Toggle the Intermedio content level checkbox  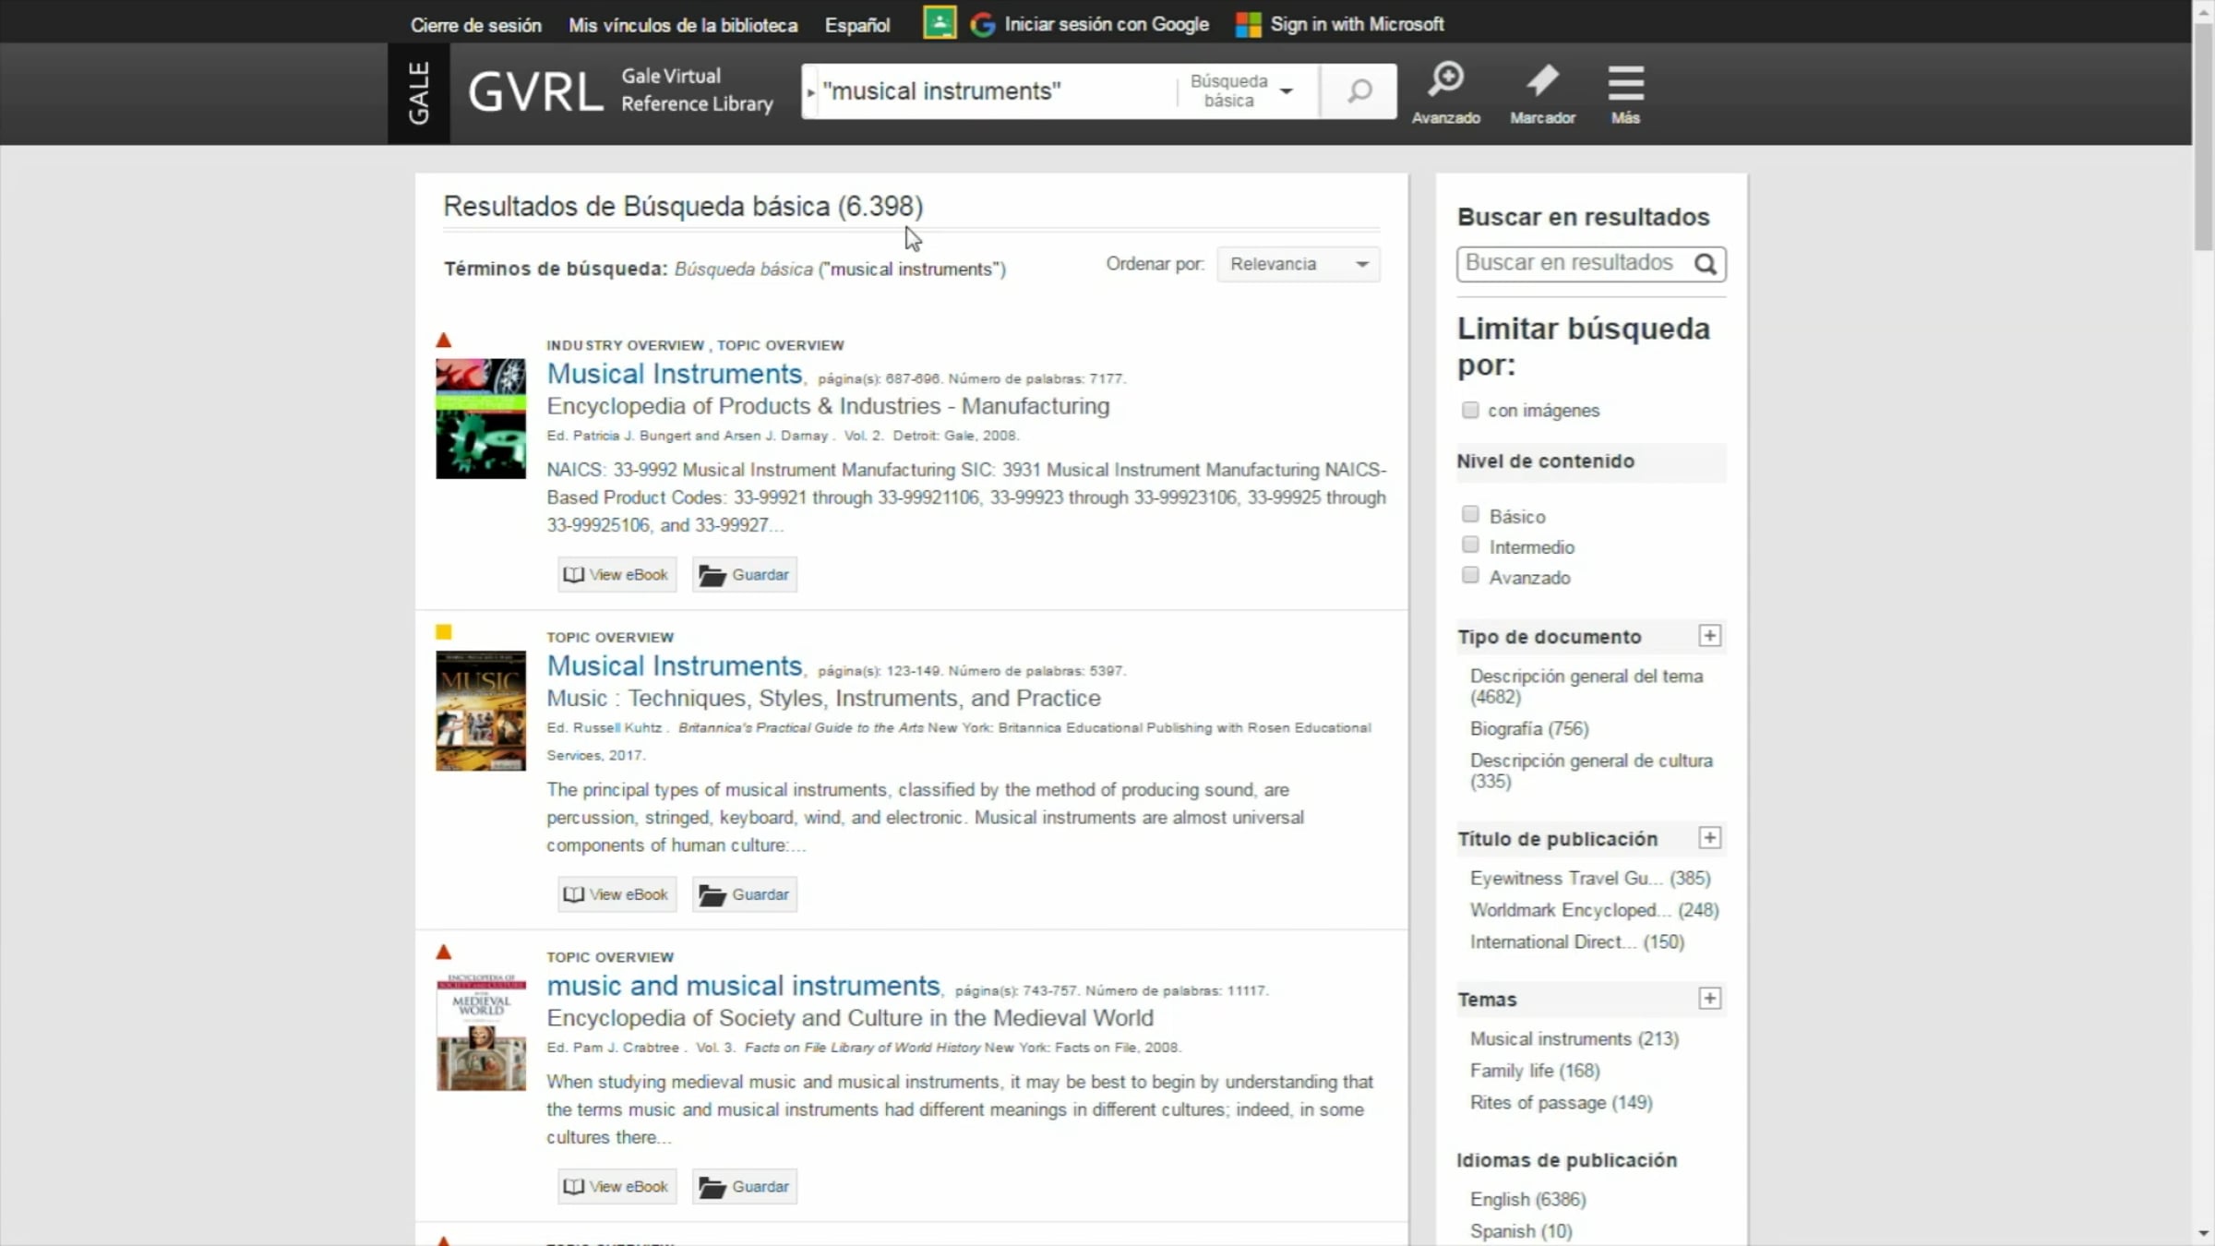(1470, 545)
